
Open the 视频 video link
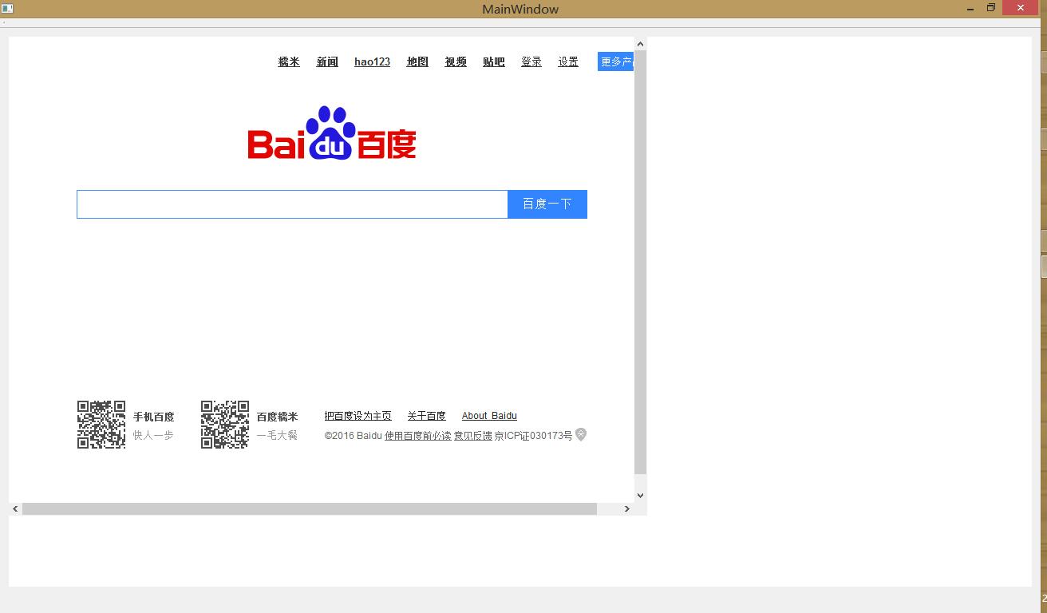(456, 61)
